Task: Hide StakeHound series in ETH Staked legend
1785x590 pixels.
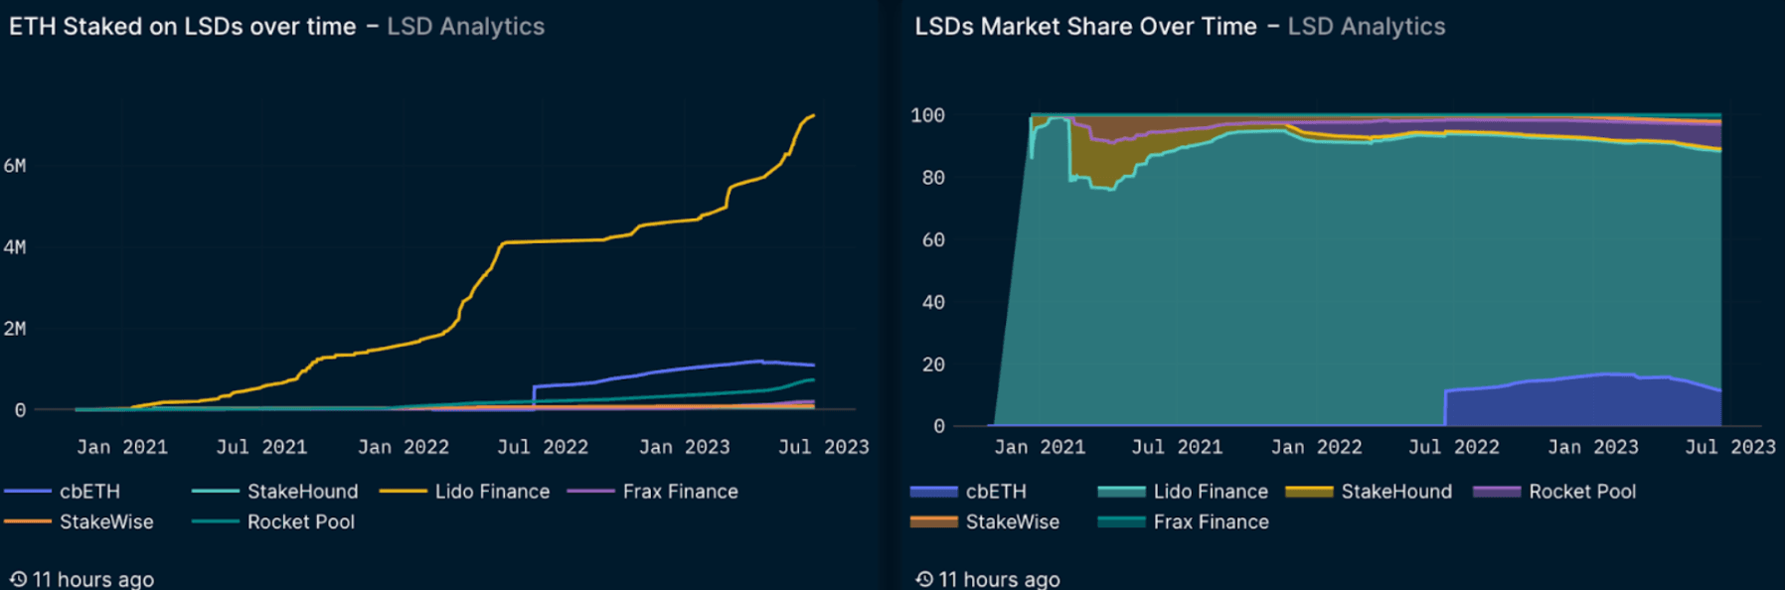Action: pos(302,492)
